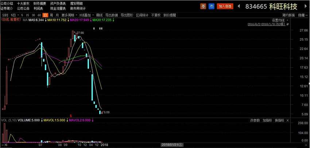Click 到价提醒 price alert

click(170, 15)
